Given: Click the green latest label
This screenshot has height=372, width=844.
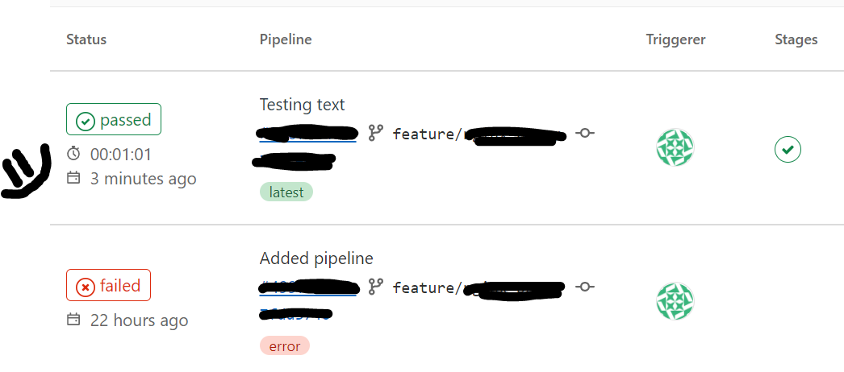Looking at the screenshot, I should point(286,192).
